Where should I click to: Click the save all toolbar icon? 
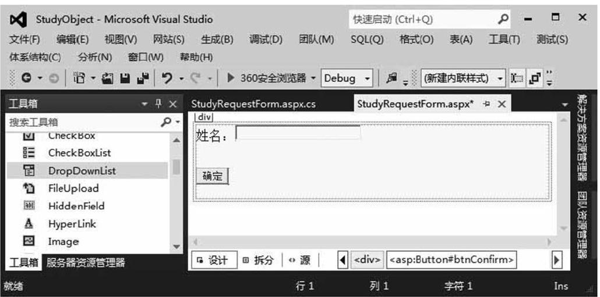(143, 78)
